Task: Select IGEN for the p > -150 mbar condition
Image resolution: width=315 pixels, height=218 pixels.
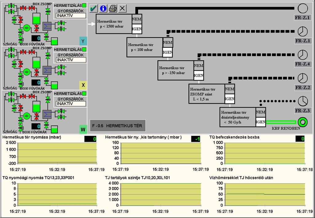Action: click(x=199, y=75)
